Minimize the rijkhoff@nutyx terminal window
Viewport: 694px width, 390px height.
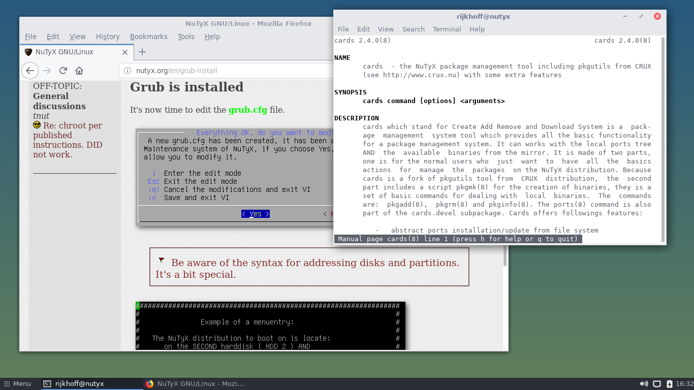click(x=625, y=16)
